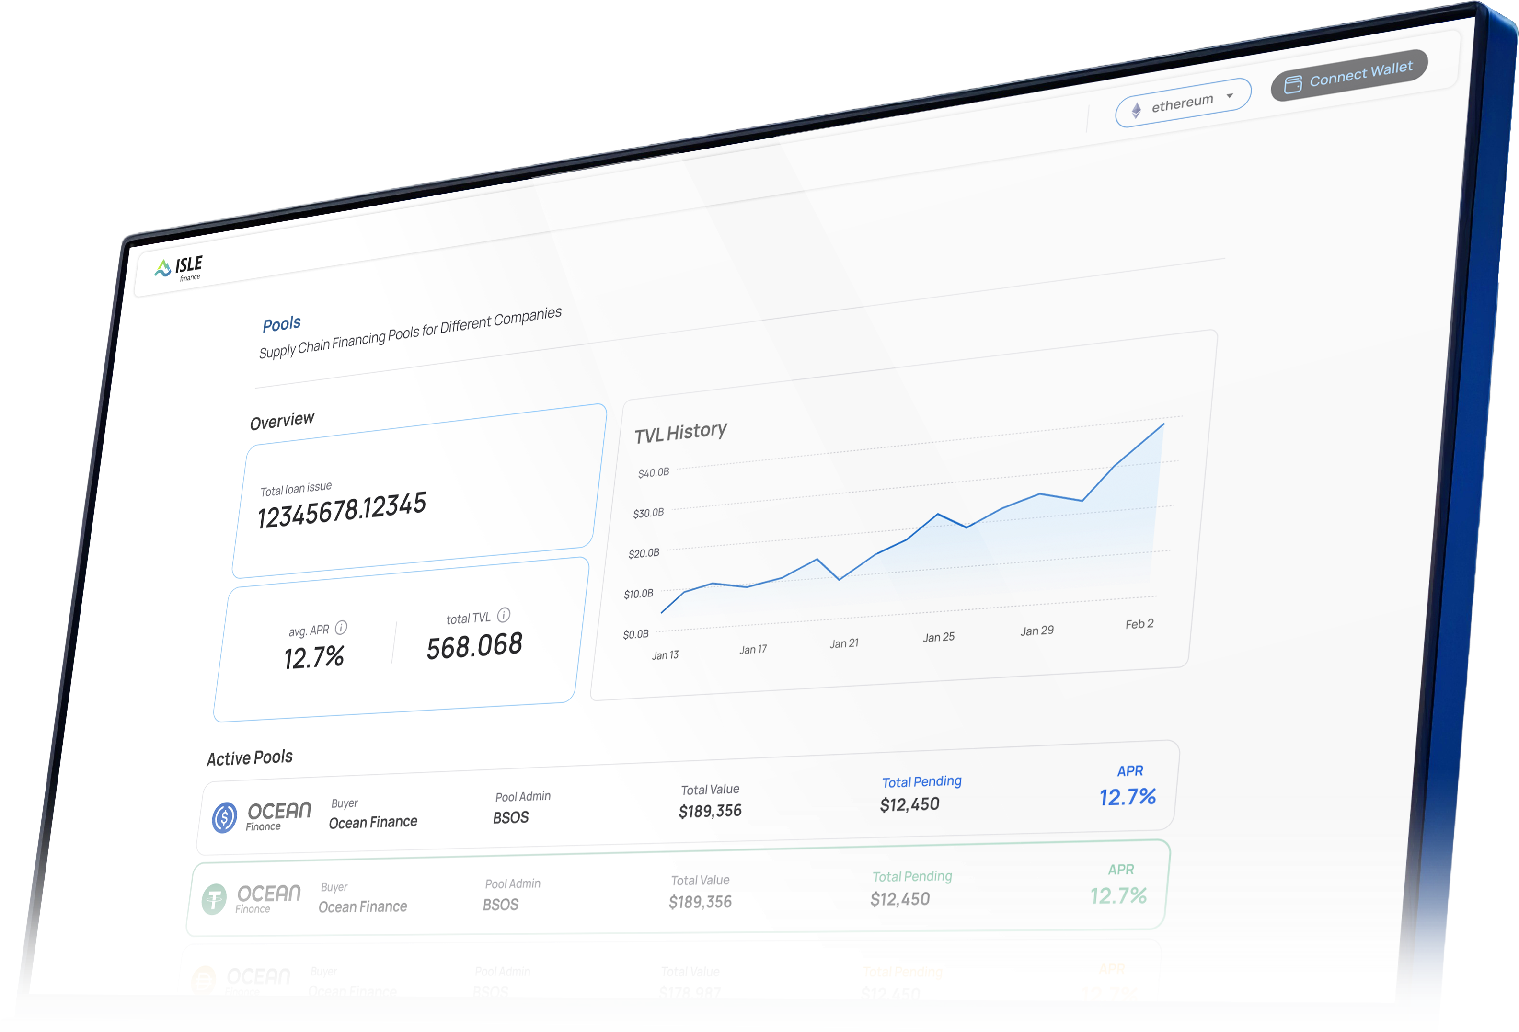Click the Feb 2 marker on TVL chart
This screenshot has height=1032, width=1519.
[x=1139, y=624]
